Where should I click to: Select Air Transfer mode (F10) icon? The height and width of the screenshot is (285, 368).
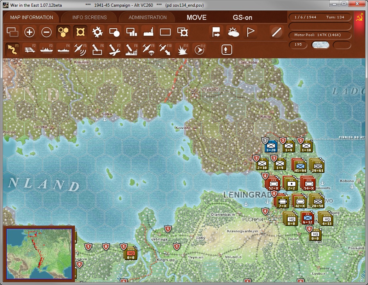[165, 50]
